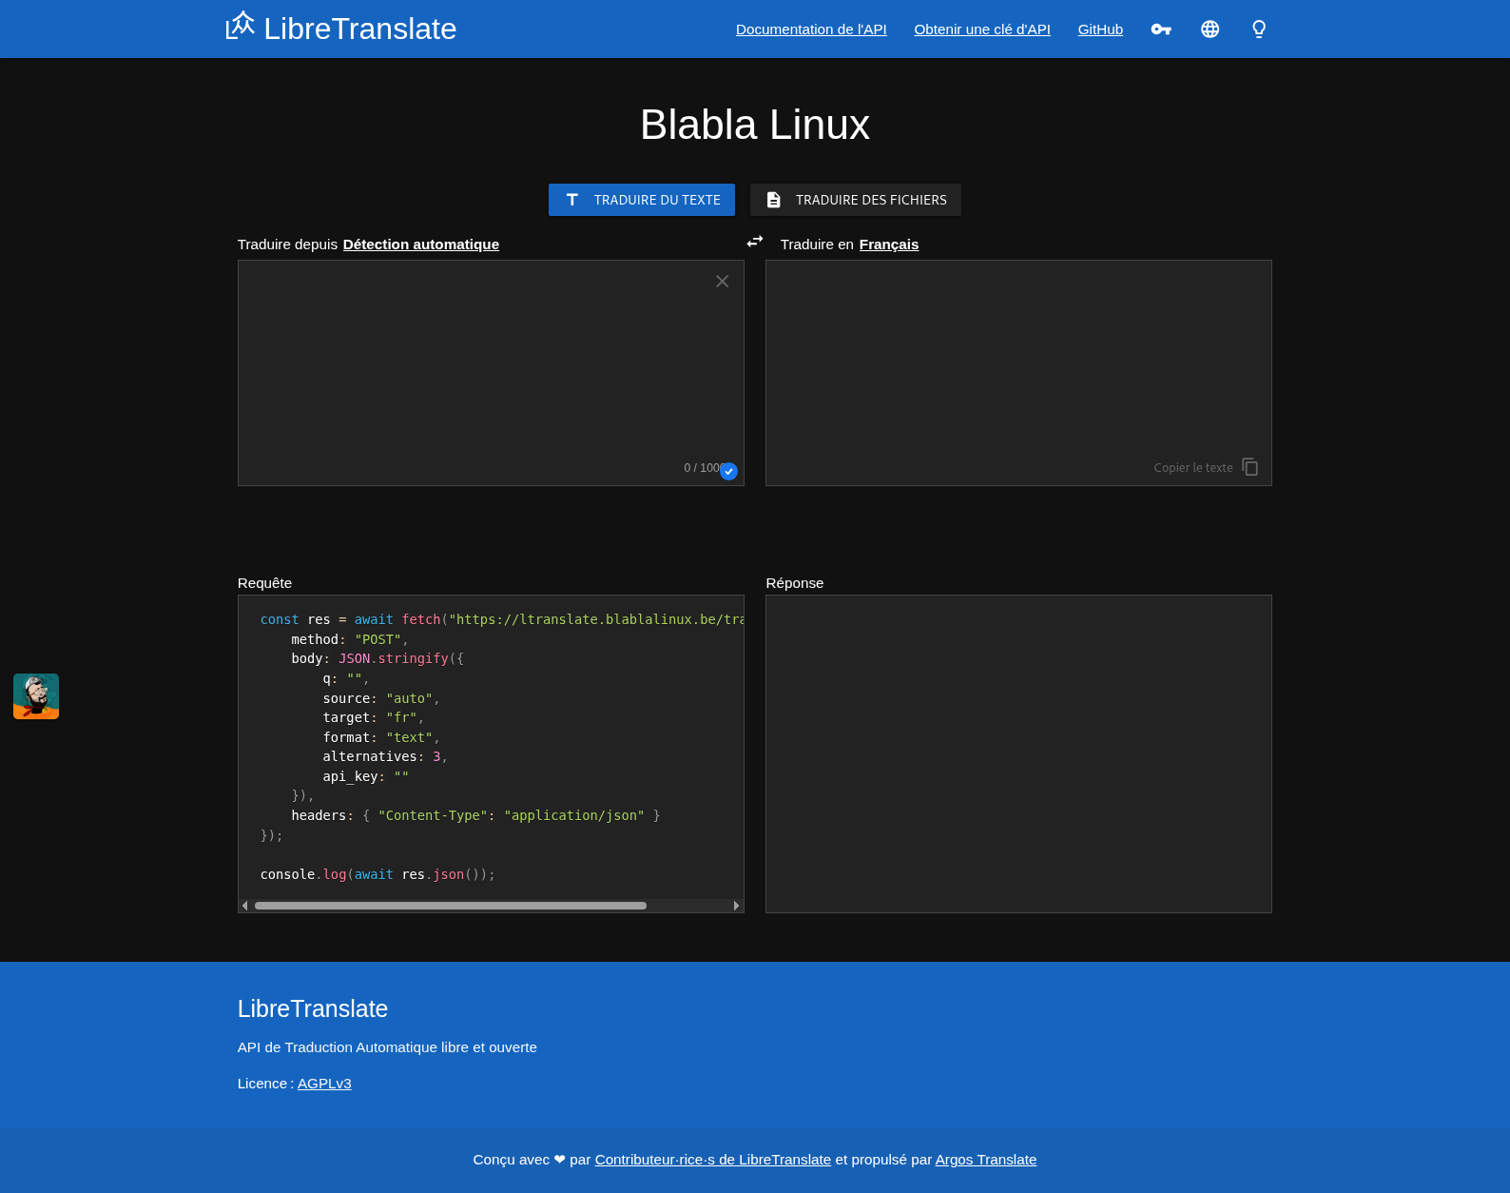Open the GitHub link
The width and height of the screenshot is (1510, 1193).
1100,29
